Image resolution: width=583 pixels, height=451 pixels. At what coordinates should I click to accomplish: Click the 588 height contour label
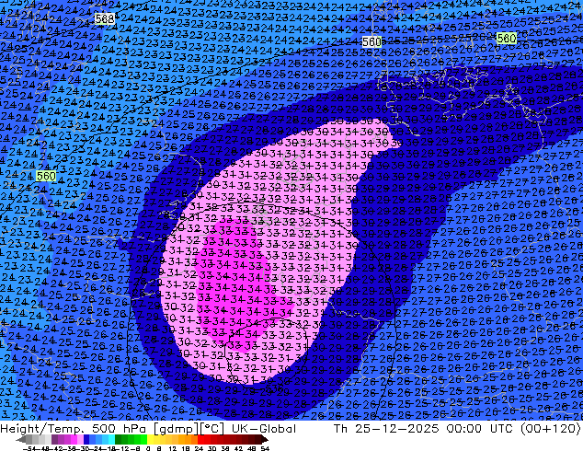tap(105, 18)
